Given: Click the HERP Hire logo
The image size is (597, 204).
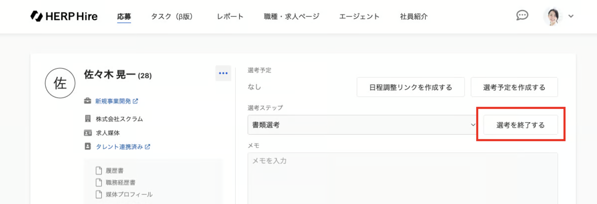Looking at the screenshot, I should (64, 16).
